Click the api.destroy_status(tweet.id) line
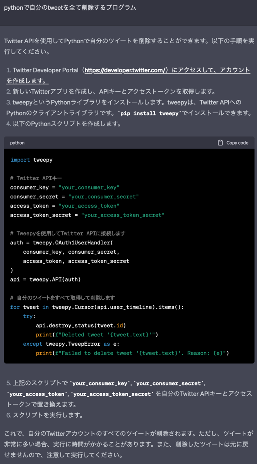The image size is (257, 464). tap(81, 326)
